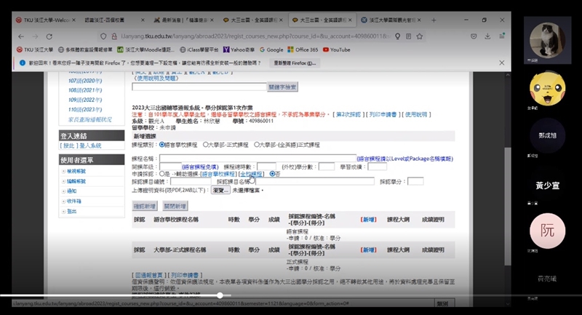Expand 檢視帳號 in user menu
The image size is (582, 315).
pos(75,170)
